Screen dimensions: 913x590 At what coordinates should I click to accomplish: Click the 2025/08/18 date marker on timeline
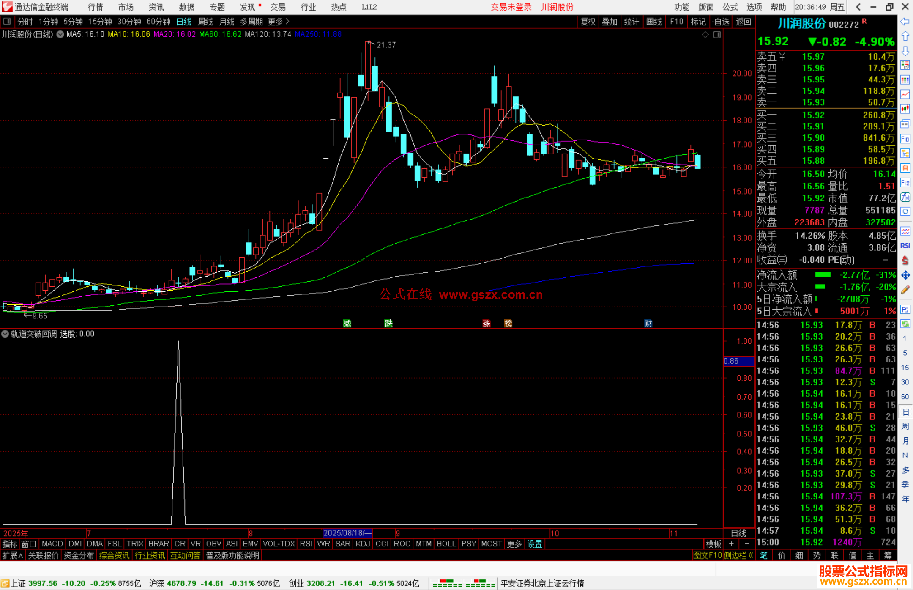pos(347,533)
